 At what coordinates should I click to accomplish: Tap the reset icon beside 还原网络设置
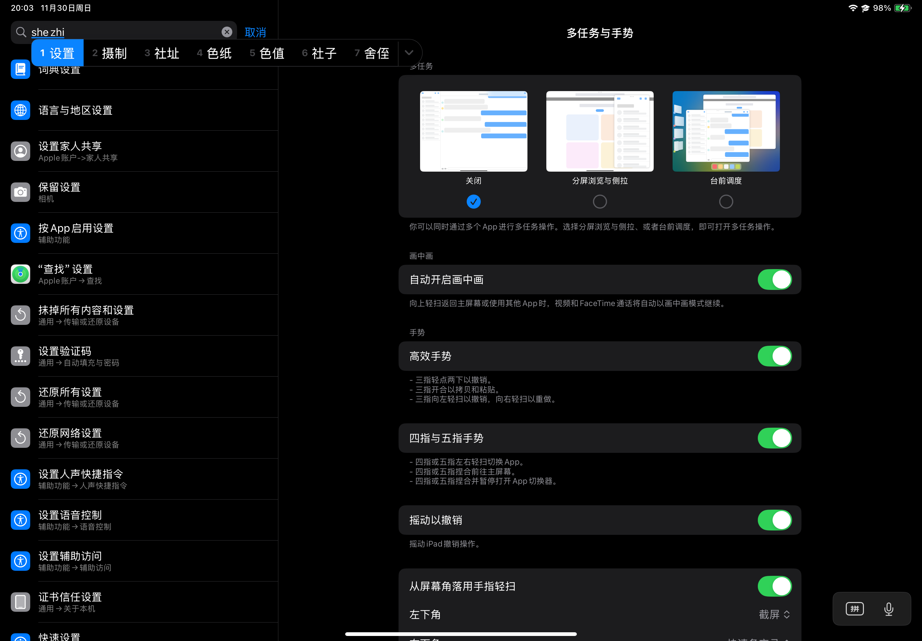coord(20,438)
